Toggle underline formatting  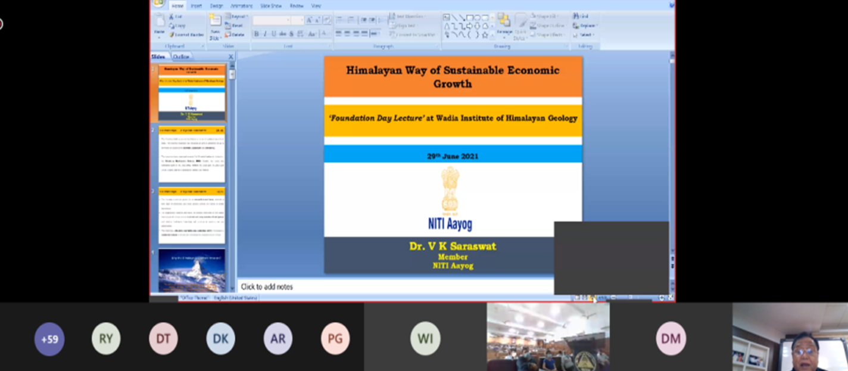pos(274,34)
